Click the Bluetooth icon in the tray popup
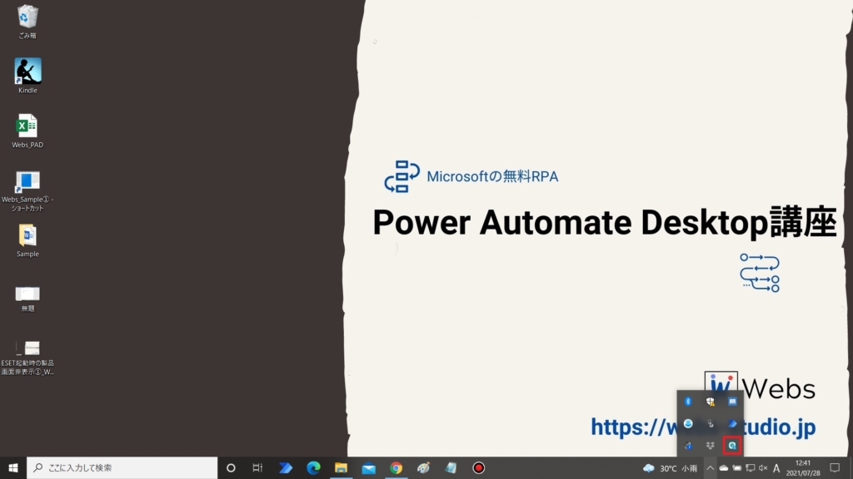853x479 pixels. pyautogui.click(x=688, y=402)
